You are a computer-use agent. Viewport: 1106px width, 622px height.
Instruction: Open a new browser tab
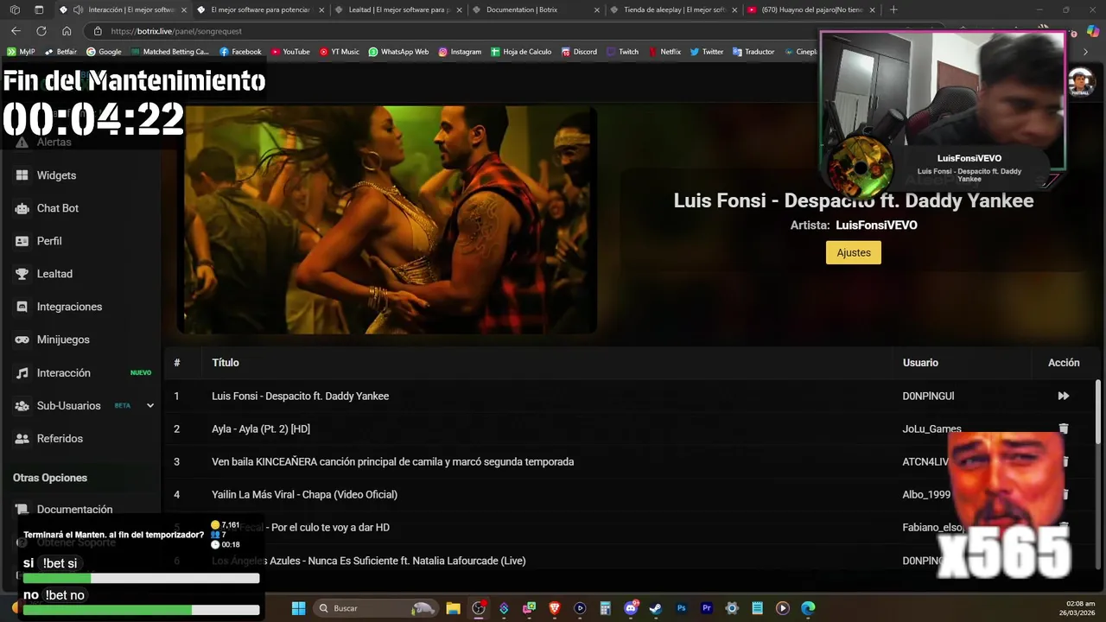[x=893, y=10]
